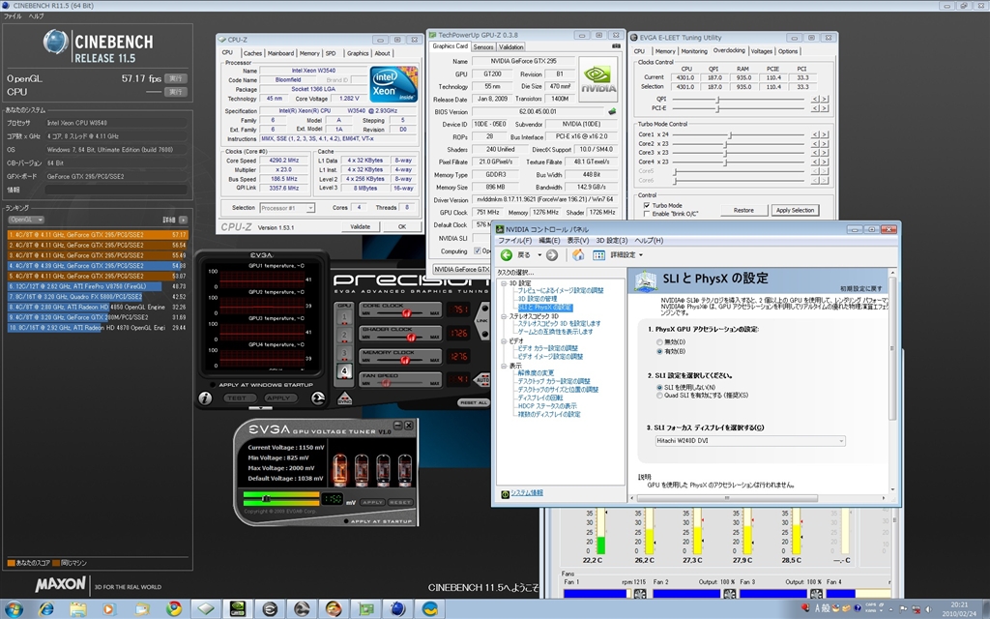Select GPU 4 button in EVGA Precision

(x=344, y=372)
